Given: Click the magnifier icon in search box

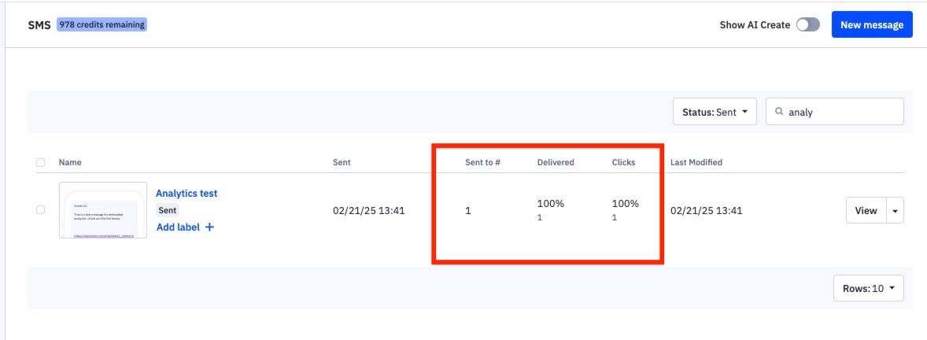Looking at the screenshot, I should click(x=779, y=112).
